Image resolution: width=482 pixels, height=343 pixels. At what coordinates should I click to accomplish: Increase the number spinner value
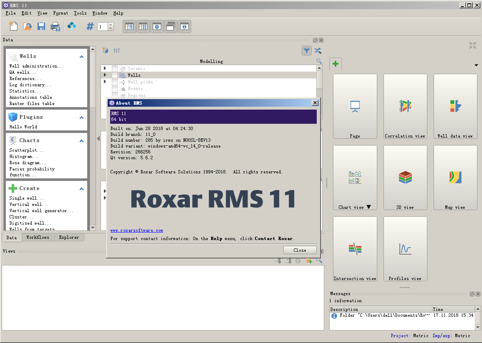point(111,25)
